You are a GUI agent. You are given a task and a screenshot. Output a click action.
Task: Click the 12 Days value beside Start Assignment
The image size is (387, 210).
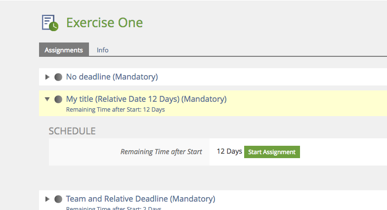pyautogui.click(x=229, y=152)
